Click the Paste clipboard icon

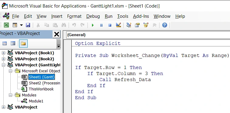click(x=55, y=25)
